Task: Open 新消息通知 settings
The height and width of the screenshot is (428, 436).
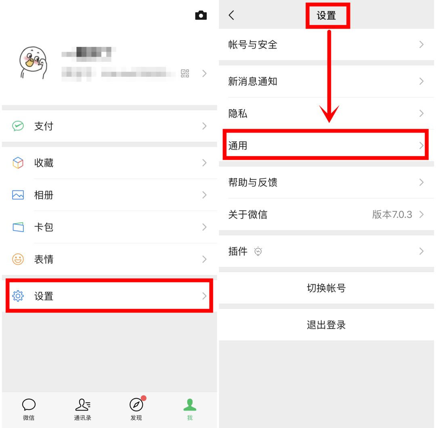Action: coord(327,81)
